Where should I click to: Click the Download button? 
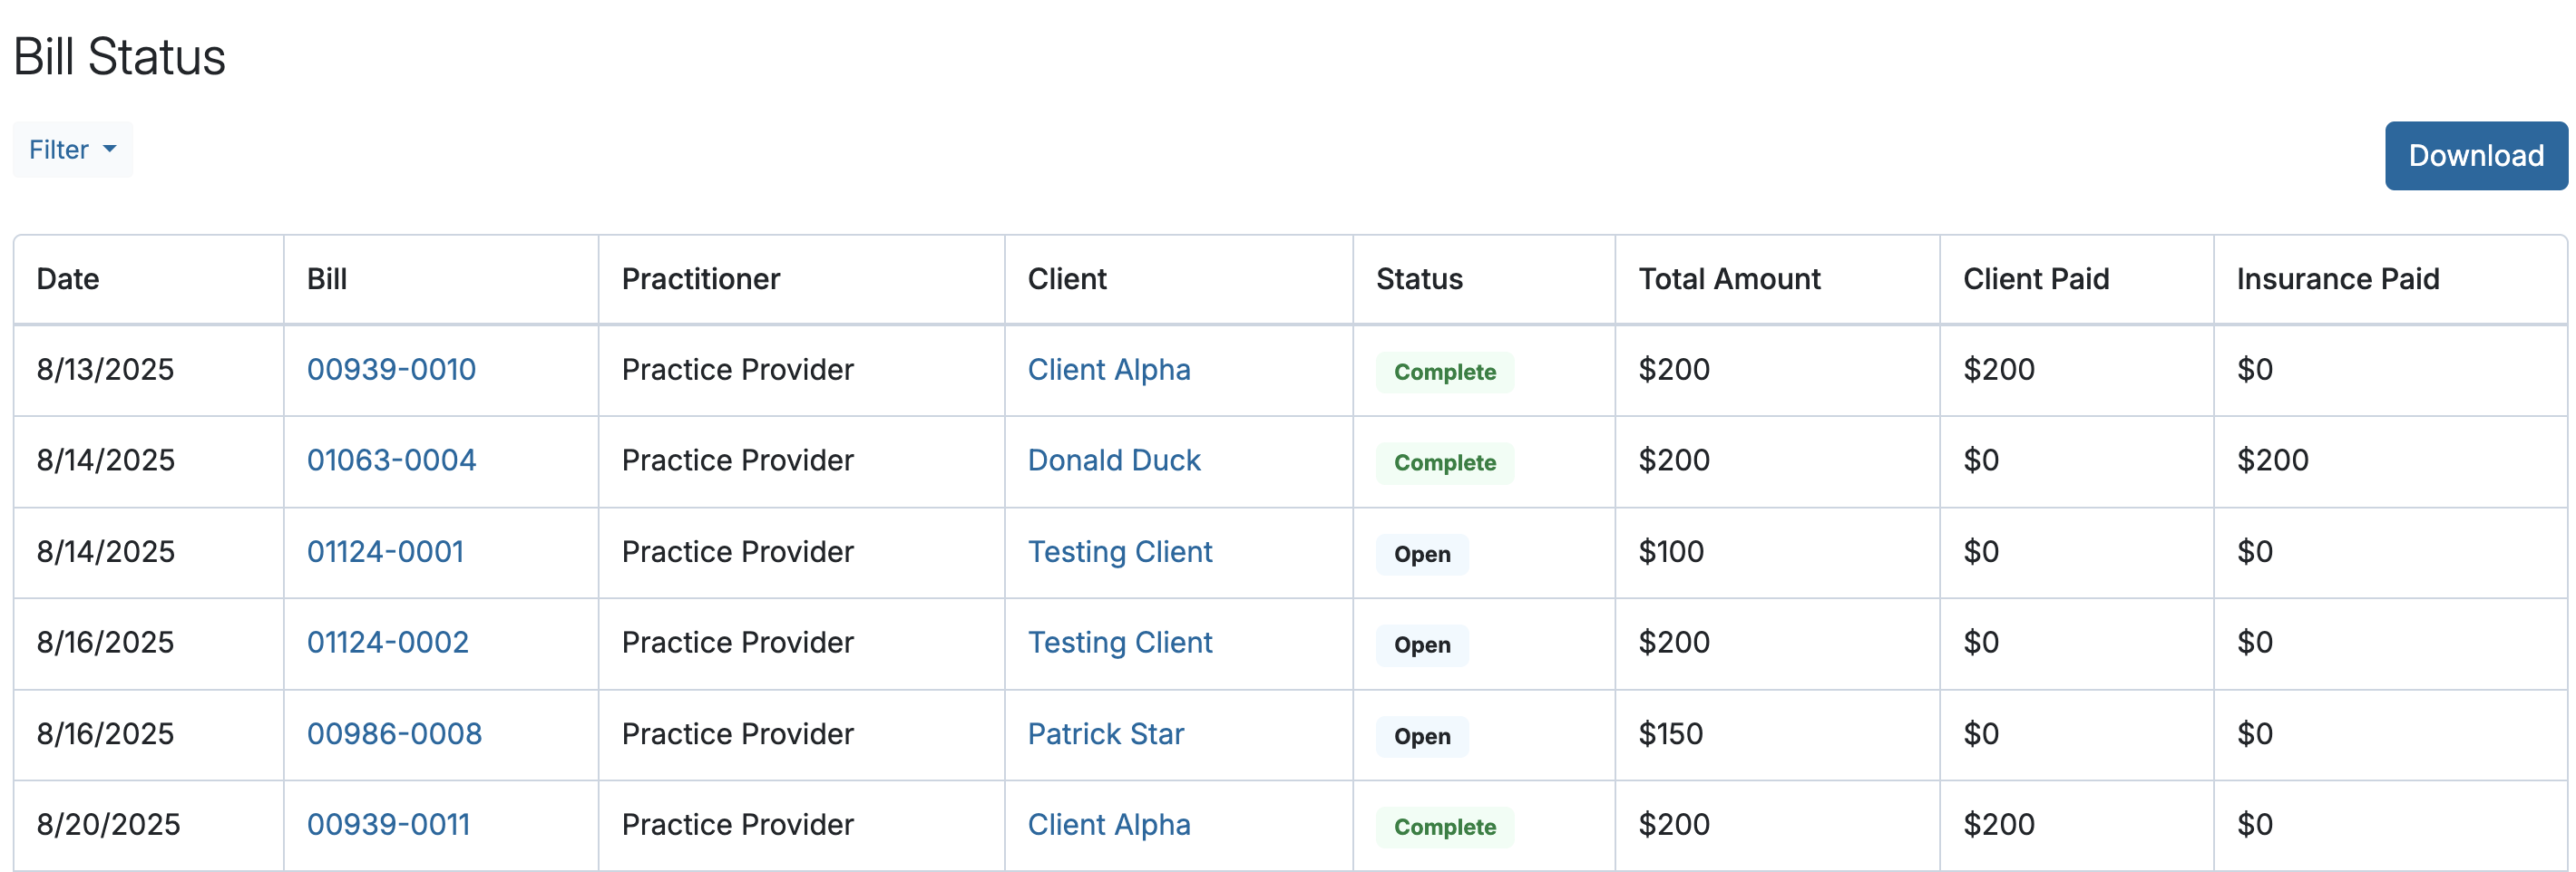[2475, 156]
